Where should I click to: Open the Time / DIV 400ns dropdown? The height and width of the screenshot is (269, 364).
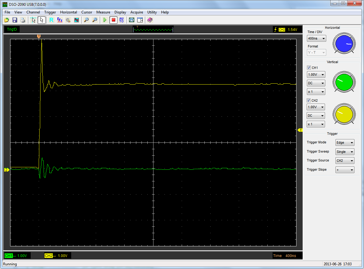coord(316,39)
